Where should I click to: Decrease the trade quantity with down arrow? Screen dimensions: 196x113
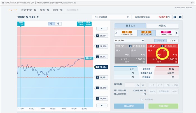(x=143, y=85)
